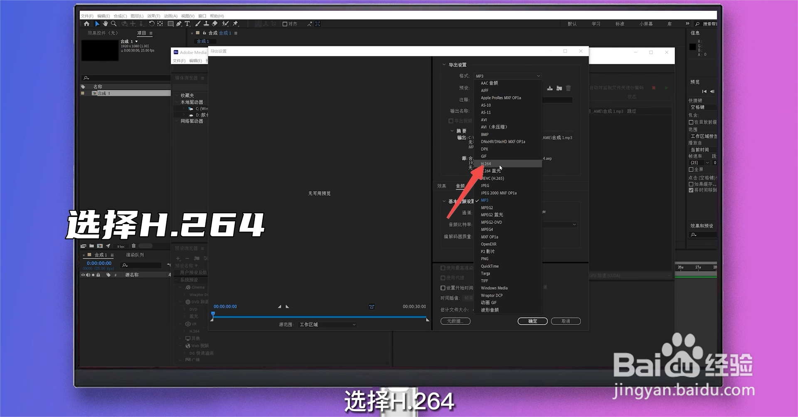Toggle the 将时间移到 checkbox
The image size is (798, 417).
click(x=691, y=190)
